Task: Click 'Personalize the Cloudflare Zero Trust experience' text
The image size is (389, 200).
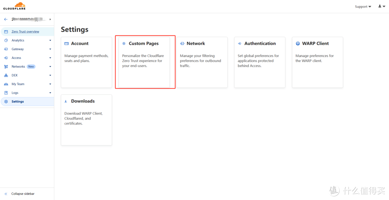Action: click(143, 61)
